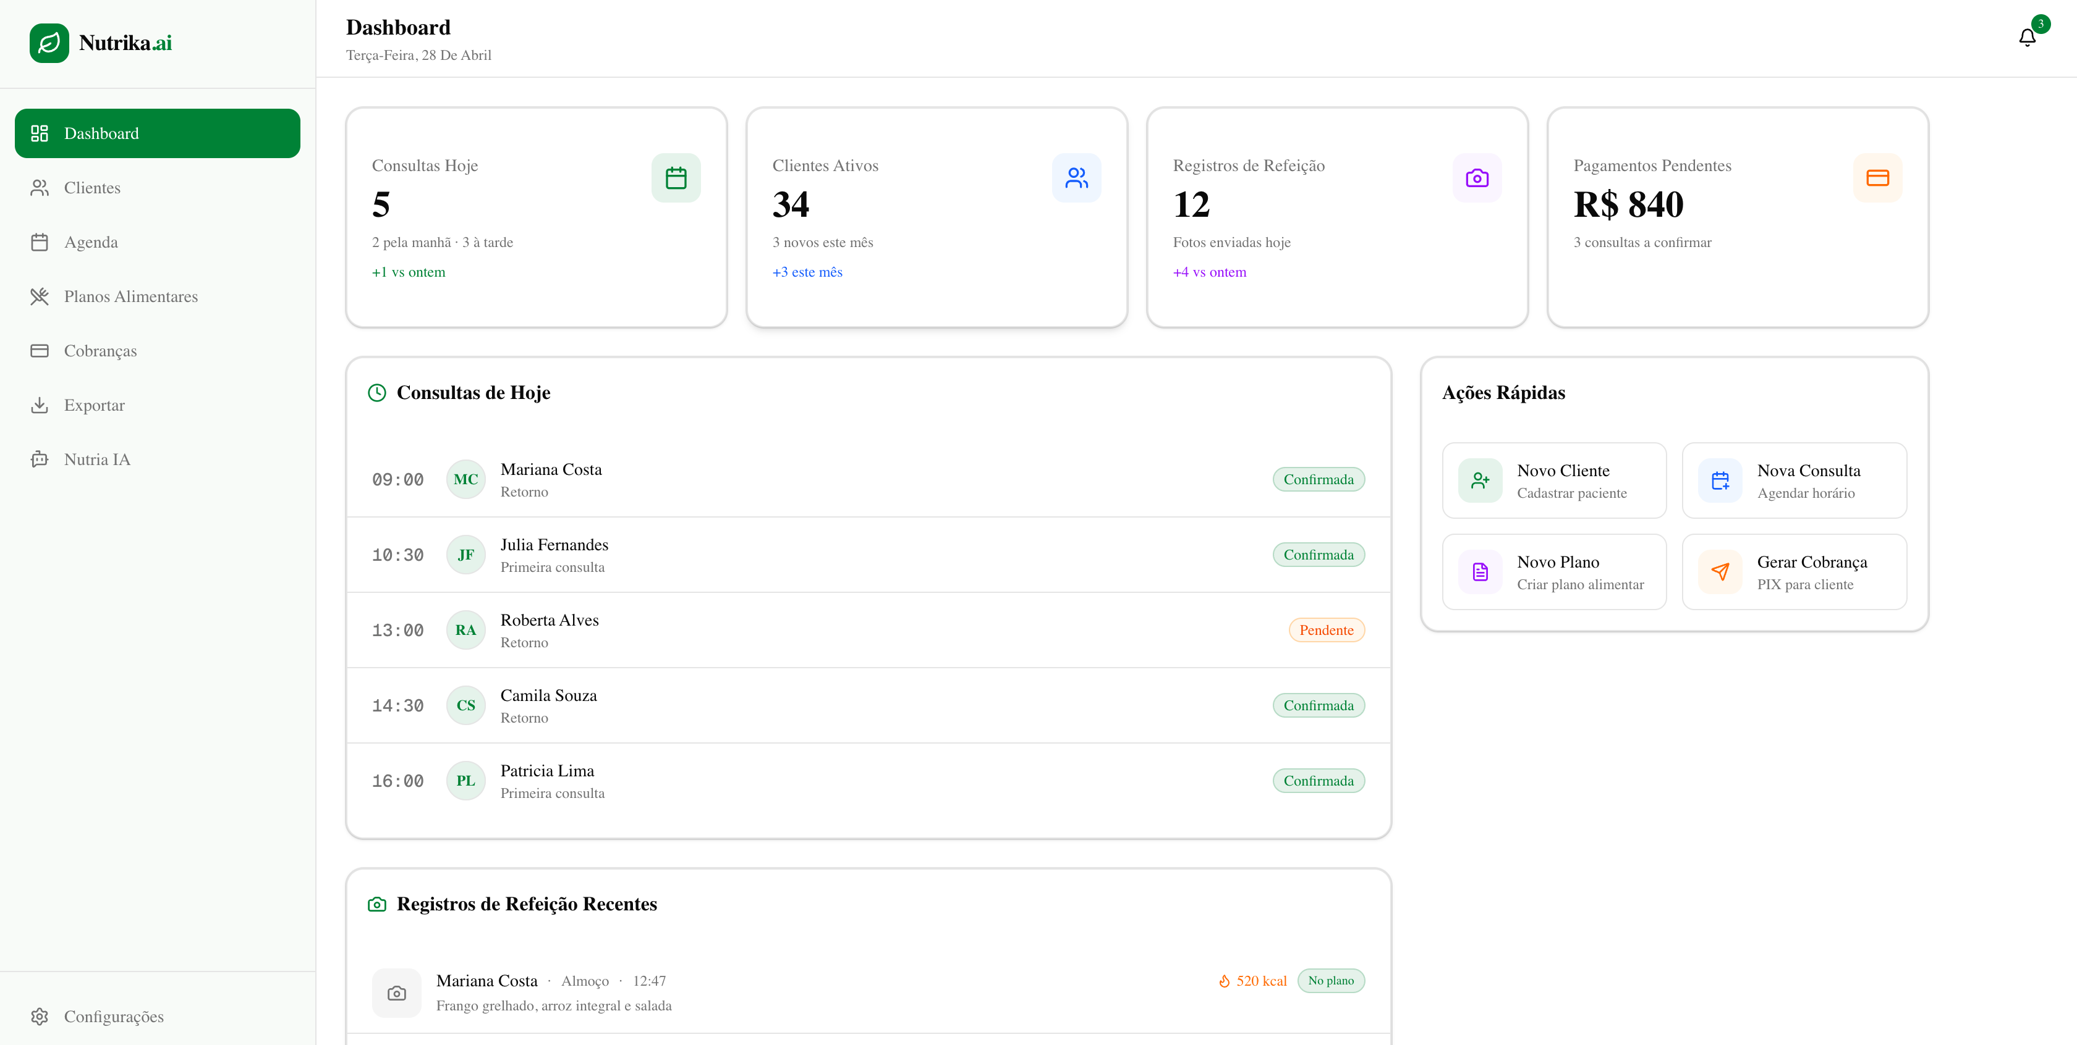Open the Consultas Hoje stat card

(536, 217)
